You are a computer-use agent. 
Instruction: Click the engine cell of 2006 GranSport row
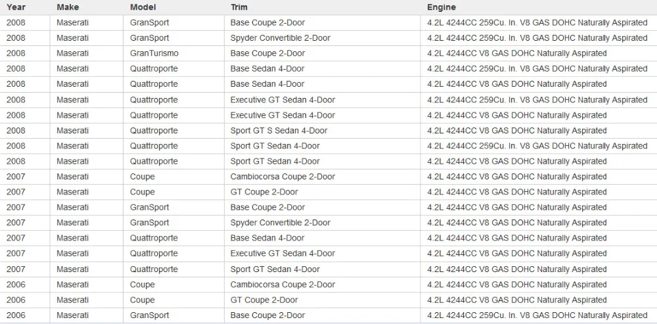(537, 315)
